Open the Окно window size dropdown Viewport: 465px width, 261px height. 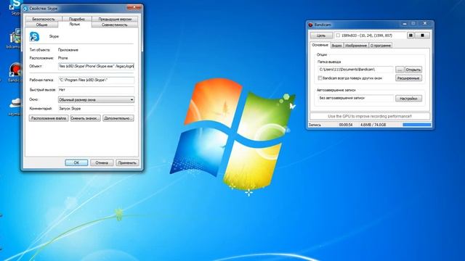(96, 100)
